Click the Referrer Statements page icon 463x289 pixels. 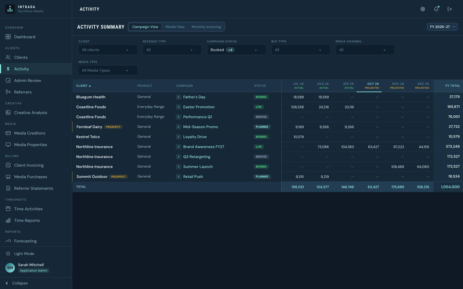coord(8,188)
